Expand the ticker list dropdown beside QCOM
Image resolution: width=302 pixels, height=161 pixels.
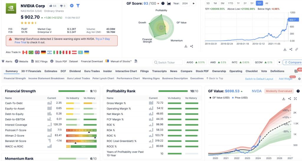tap(279, 62)
